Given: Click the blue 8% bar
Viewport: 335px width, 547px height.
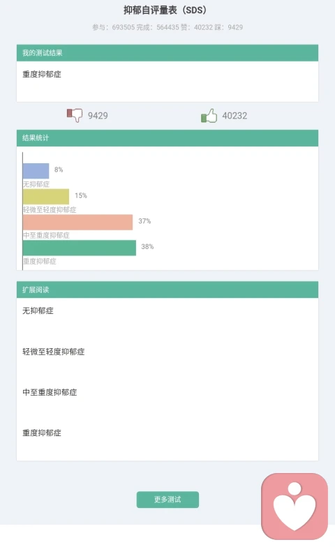Looking at the screenshot, I should pos(36,171).
